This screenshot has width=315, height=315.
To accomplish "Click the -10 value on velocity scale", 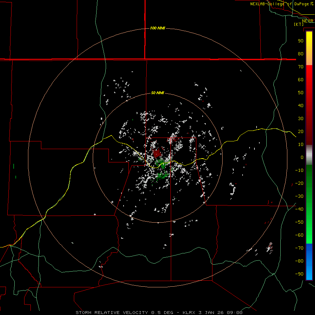I will pyautogui.click(x=299, y=170).
